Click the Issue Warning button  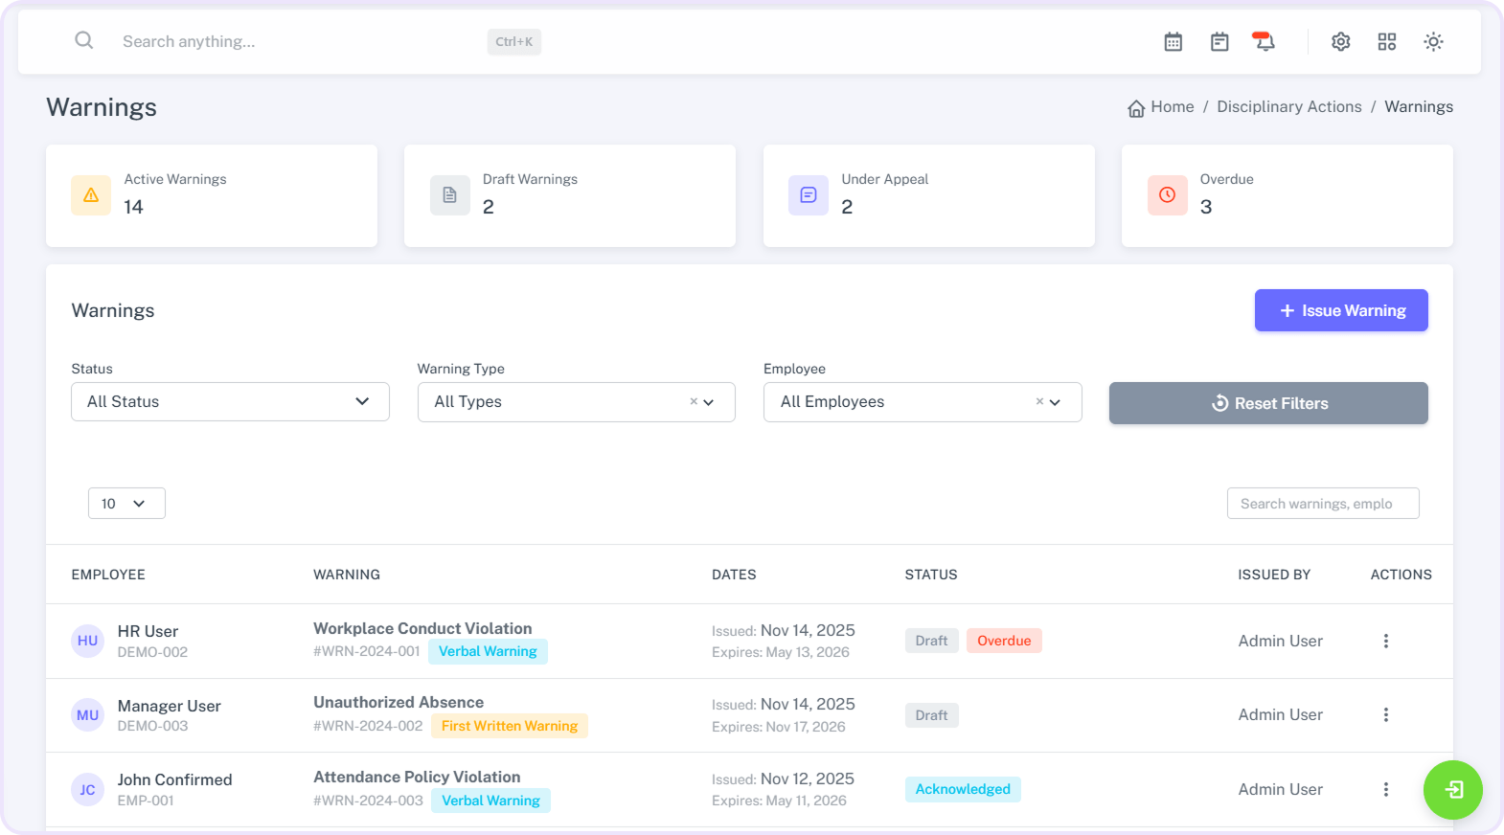[x=1340, y=311]
